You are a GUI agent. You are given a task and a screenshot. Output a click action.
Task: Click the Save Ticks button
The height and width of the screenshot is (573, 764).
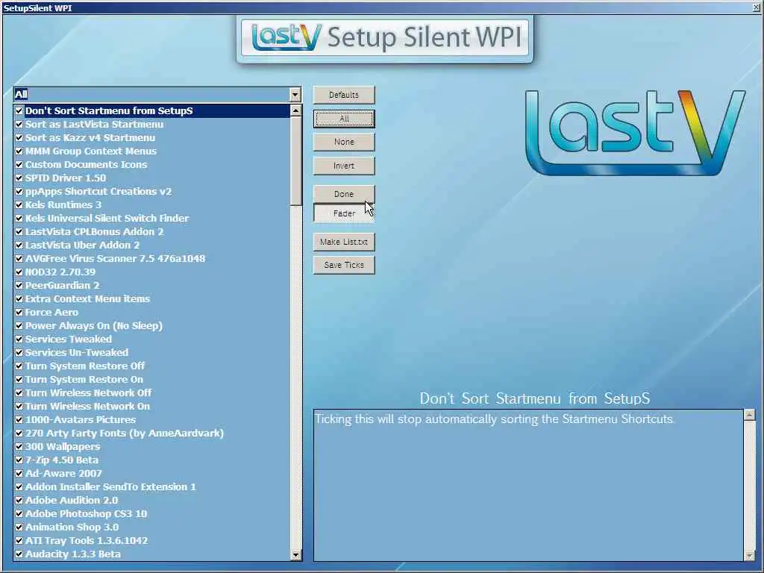pos(344,265)
